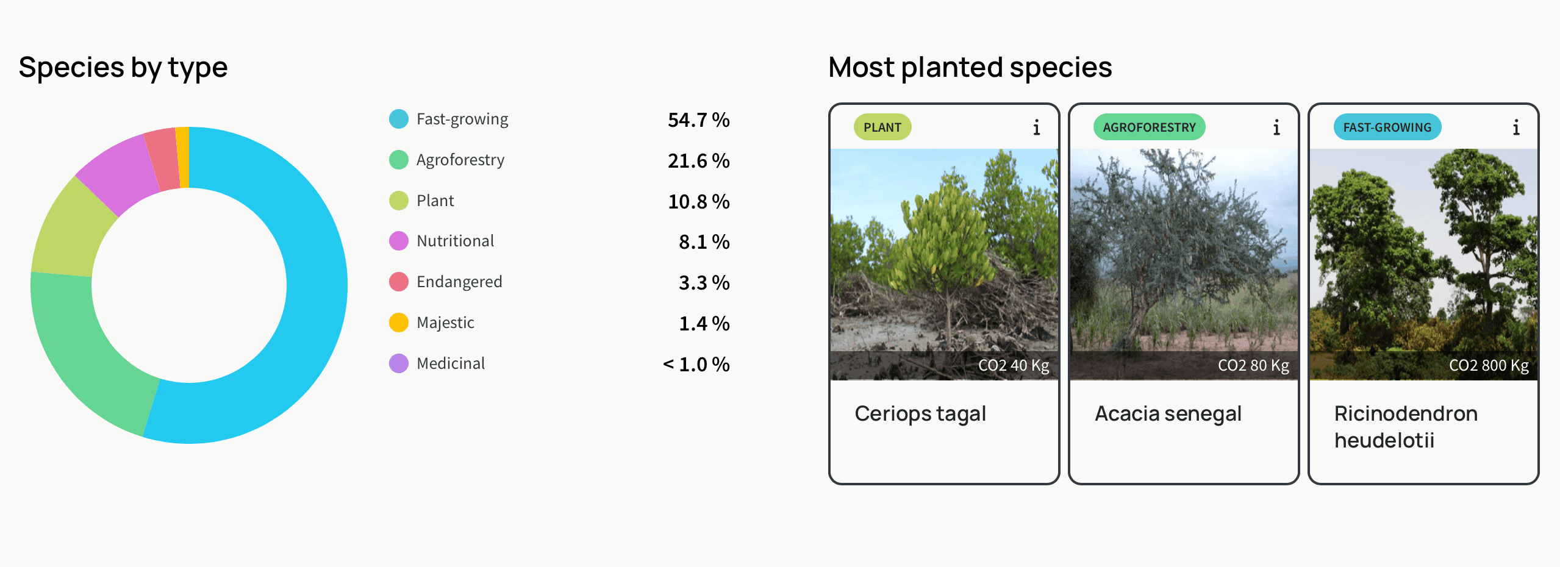Open the Ceriops tagal mangrove photo

click(x=944, y=265)
